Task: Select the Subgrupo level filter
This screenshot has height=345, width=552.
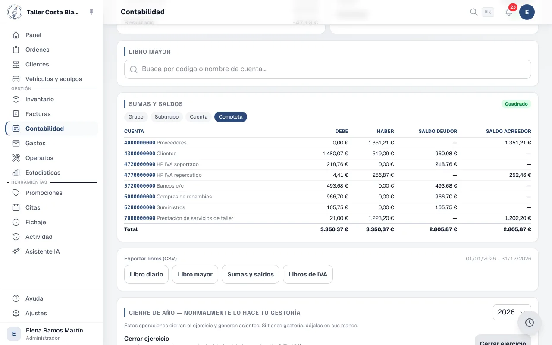Action: click(x=166, y=117)
